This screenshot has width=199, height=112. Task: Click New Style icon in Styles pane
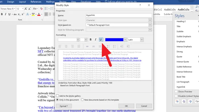tap(177, 102)
